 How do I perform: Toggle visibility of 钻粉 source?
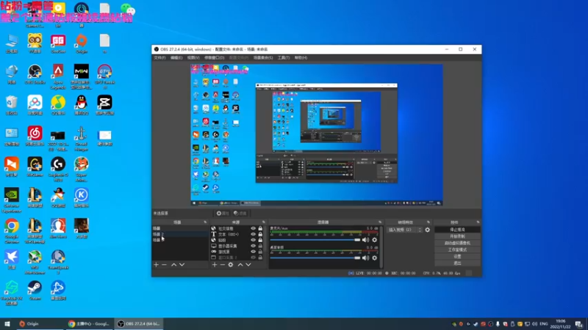(x=253, y=241)
